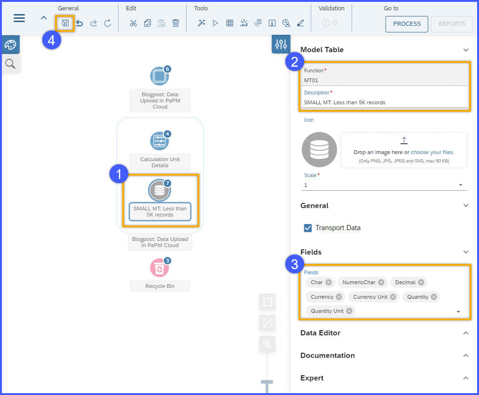
Task: Toggle the Transport Data checkbox
Action: click(307, 228)
